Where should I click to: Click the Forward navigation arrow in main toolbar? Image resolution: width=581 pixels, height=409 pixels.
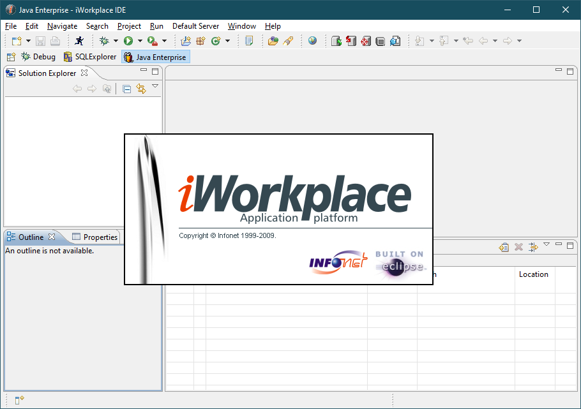coord(508,41)
